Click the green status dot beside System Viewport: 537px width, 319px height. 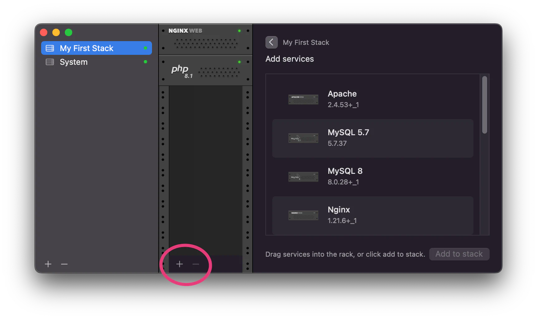145,62
